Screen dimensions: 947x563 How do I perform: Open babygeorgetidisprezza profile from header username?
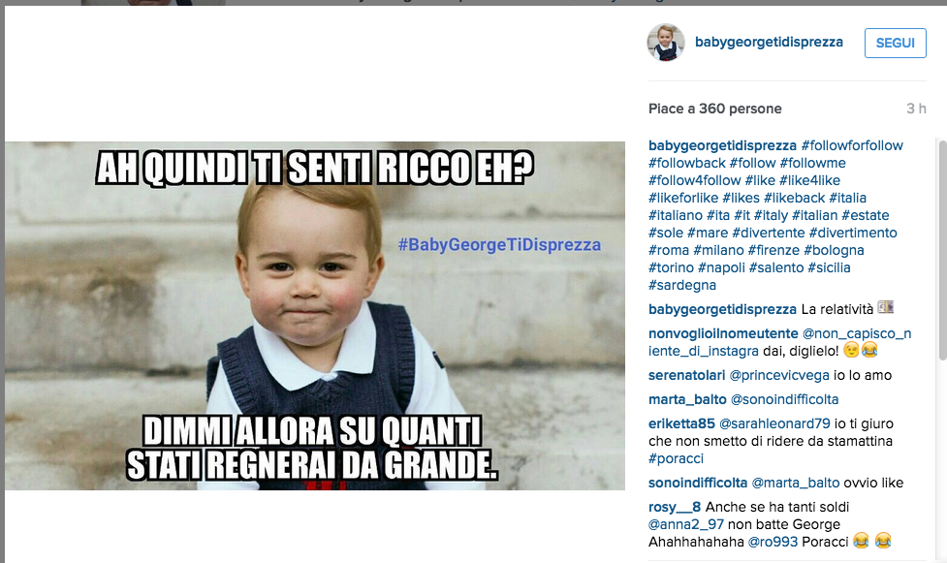point(769,42)
